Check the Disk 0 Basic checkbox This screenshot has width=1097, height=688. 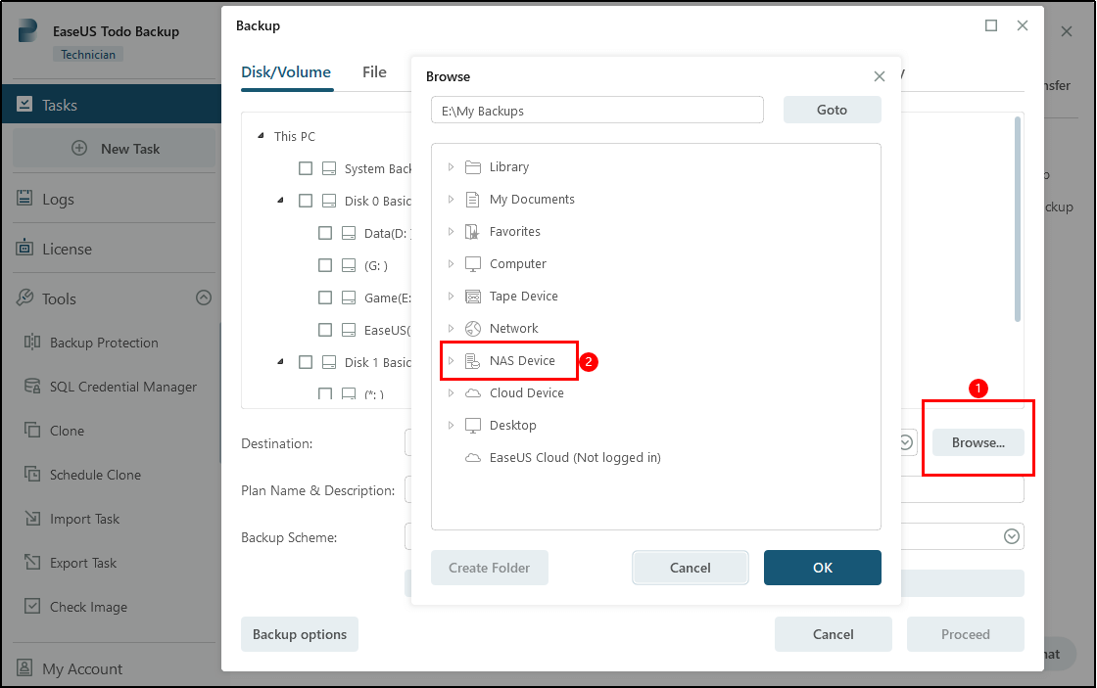(x=306, y=201)
